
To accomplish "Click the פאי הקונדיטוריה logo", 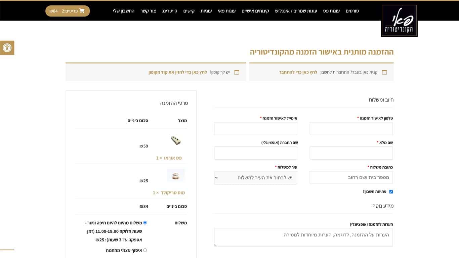I will [x=399, y=21].
